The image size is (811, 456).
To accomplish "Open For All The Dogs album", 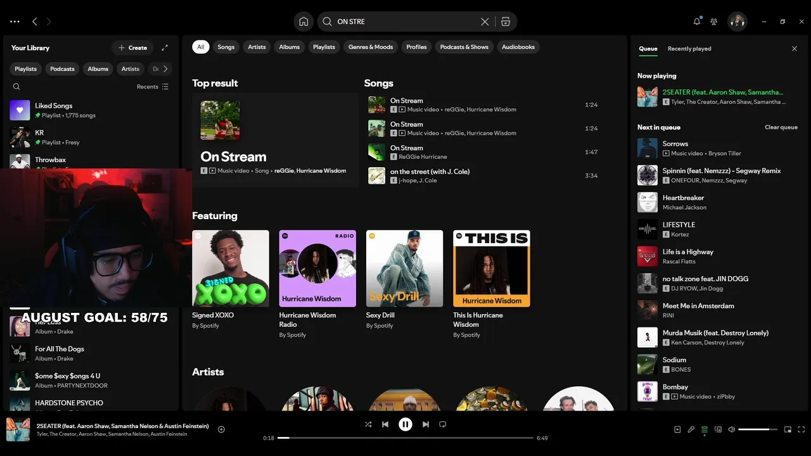I will click(x=91, y=353).
